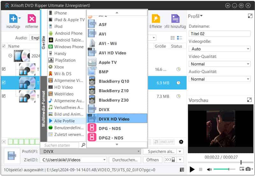Expand the Profil panel icon
Screen dimensions: 255x176
[250, 16]
